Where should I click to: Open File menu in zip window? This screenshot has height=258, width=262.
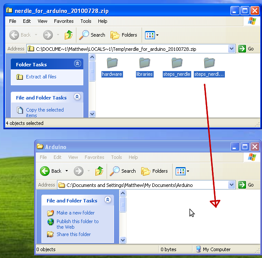coord(13,21)
